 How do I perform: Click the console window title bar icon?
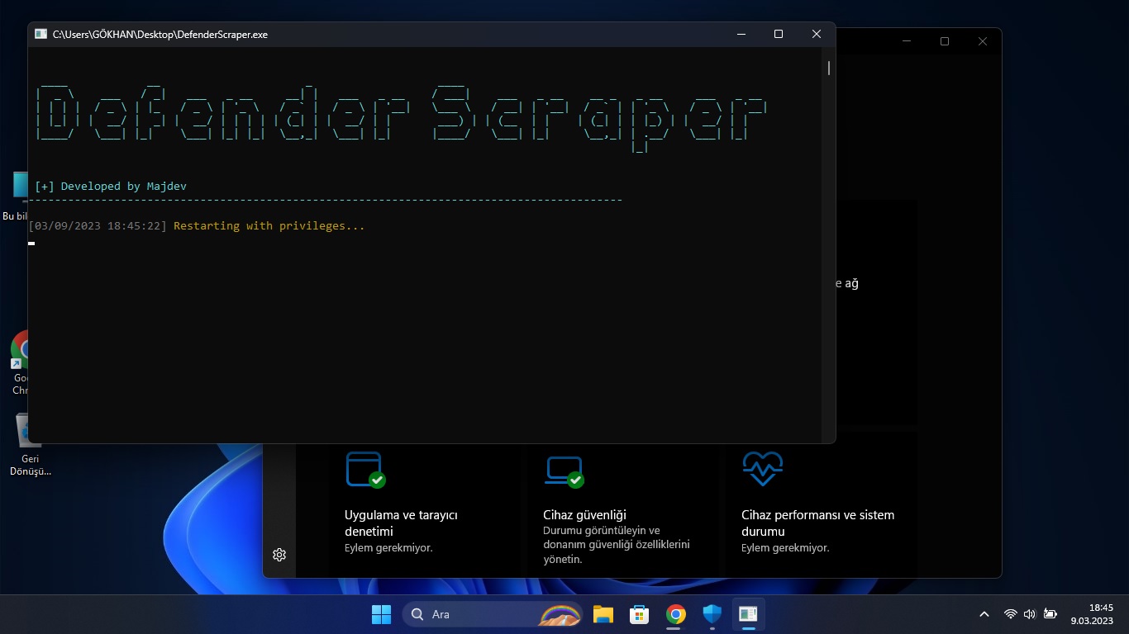(x=40, y=34)
